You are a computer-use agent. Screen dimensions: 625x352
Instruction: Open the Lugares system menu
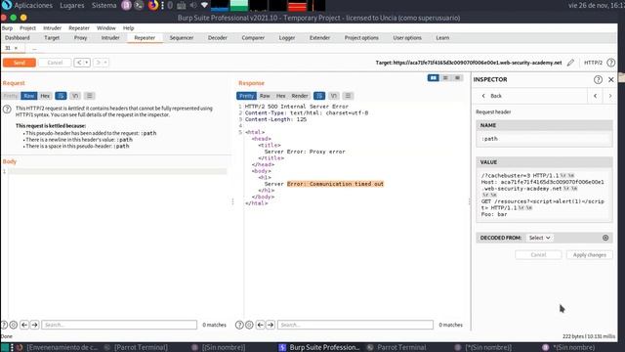point(71,6)
